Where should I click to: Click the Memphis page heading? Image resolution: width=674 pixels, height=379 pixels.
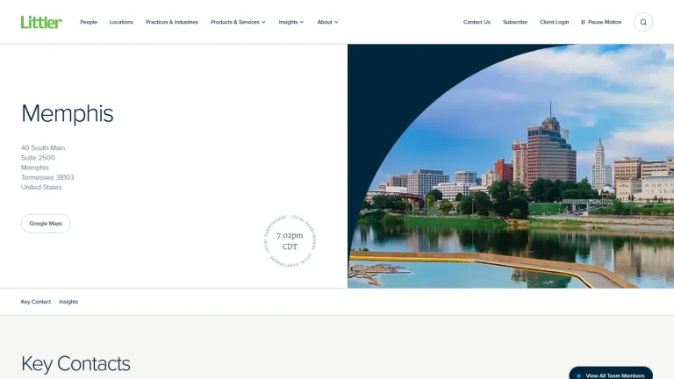point(67,113)
